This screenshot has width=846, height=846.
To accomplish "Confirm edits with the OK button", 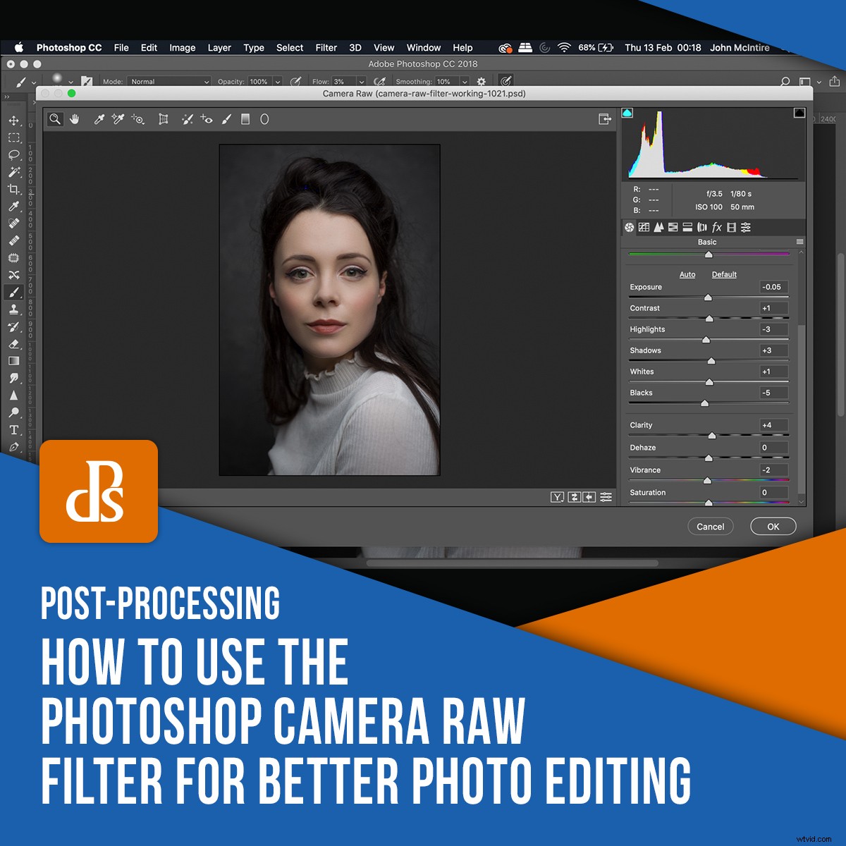I will 773,527.
